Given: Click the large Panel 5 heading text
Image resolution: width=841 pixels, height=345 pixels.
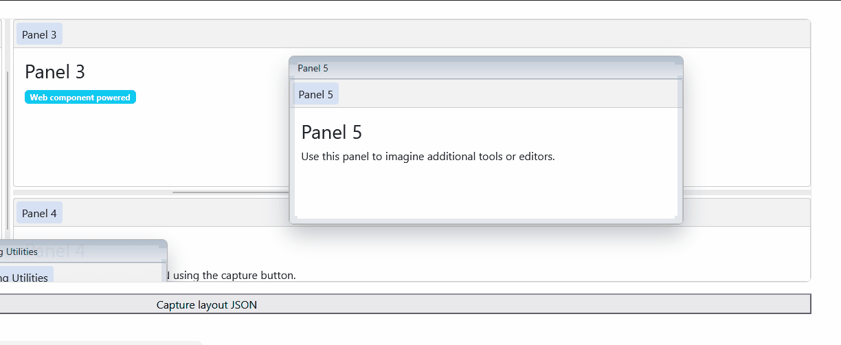Looking at the screenshot, I should [x=332, y=132].
